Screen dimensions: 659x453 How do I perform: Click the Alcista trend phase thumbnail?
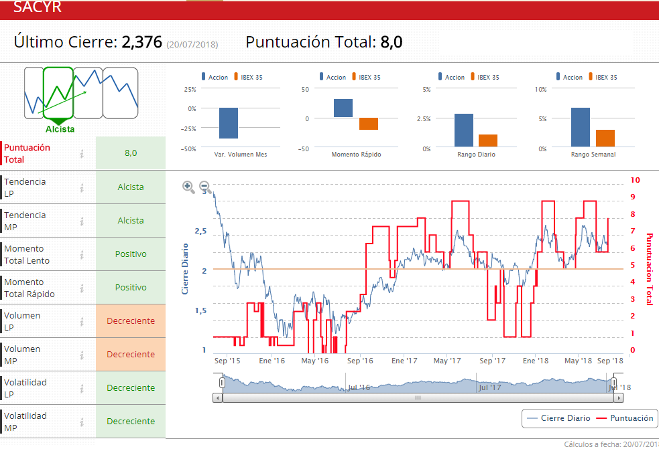(58, 93)
